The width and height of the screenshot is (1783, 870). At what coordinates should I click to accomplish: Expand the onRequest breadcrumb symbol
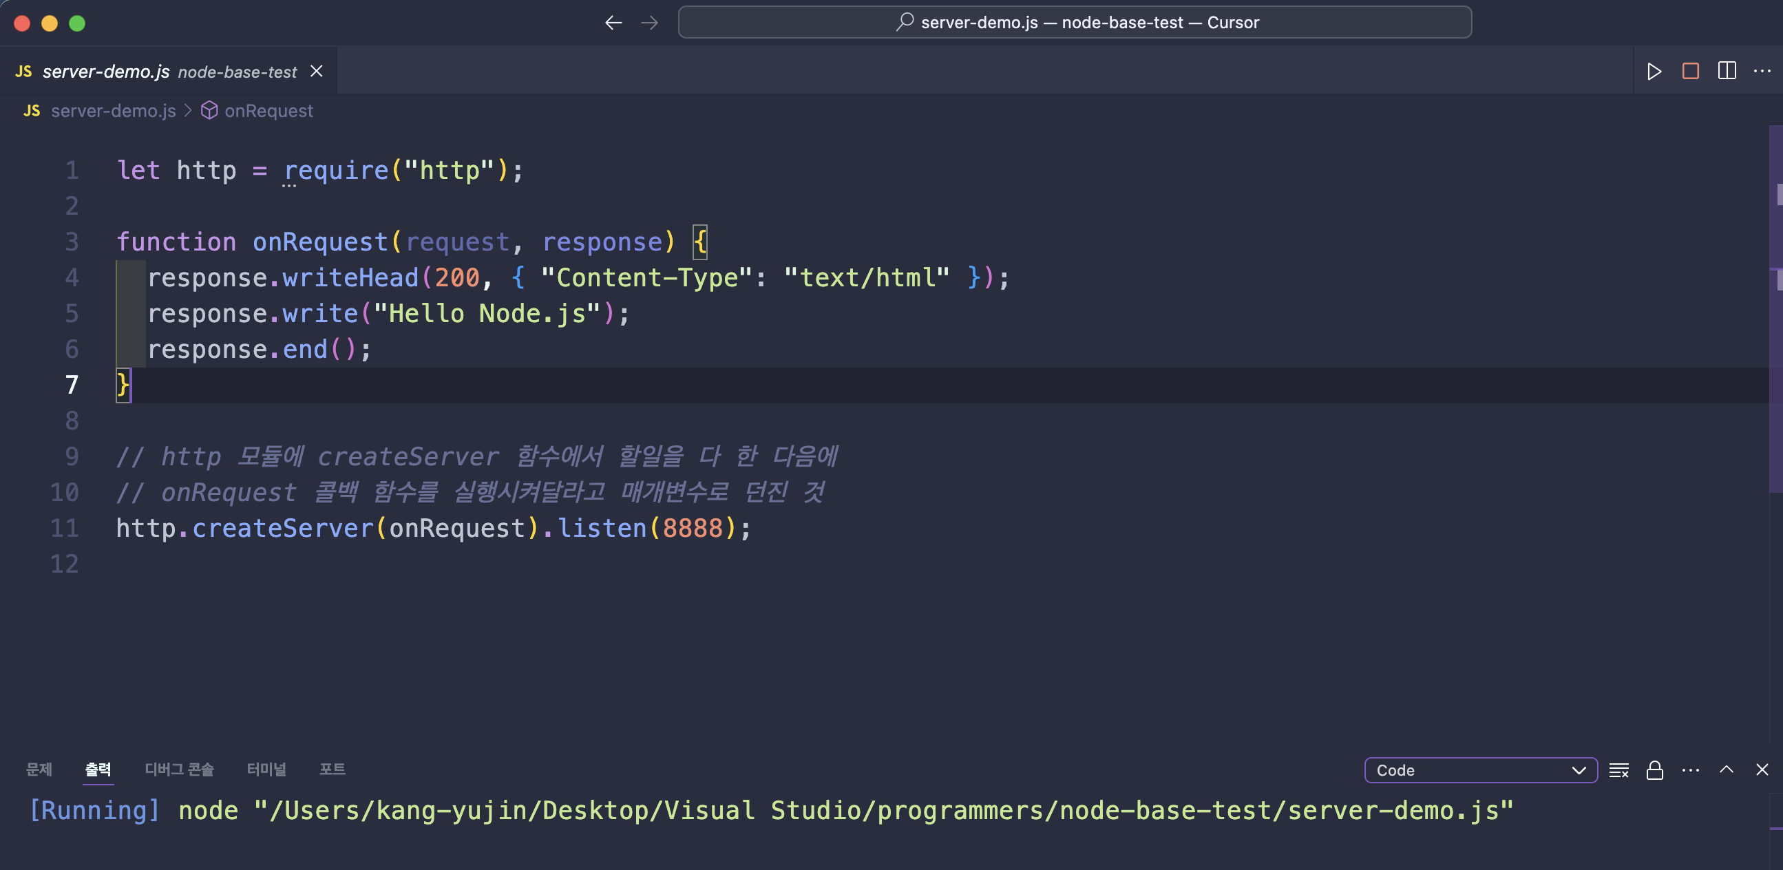tap(268, 111)
